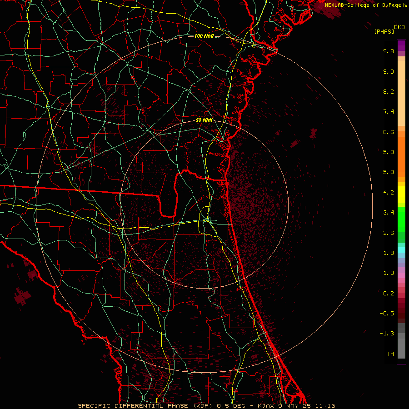The width and height of the screenshot is (409, 409).
Task: Click the -0.5 scale value
Action: (x=387, y=314)
